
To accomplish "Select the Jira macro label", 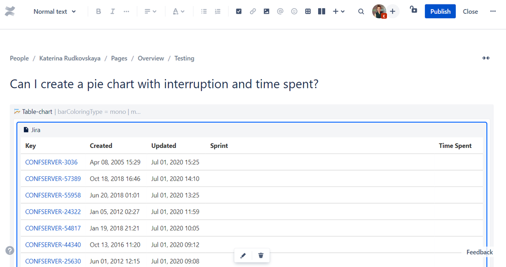I will (32, 130).
